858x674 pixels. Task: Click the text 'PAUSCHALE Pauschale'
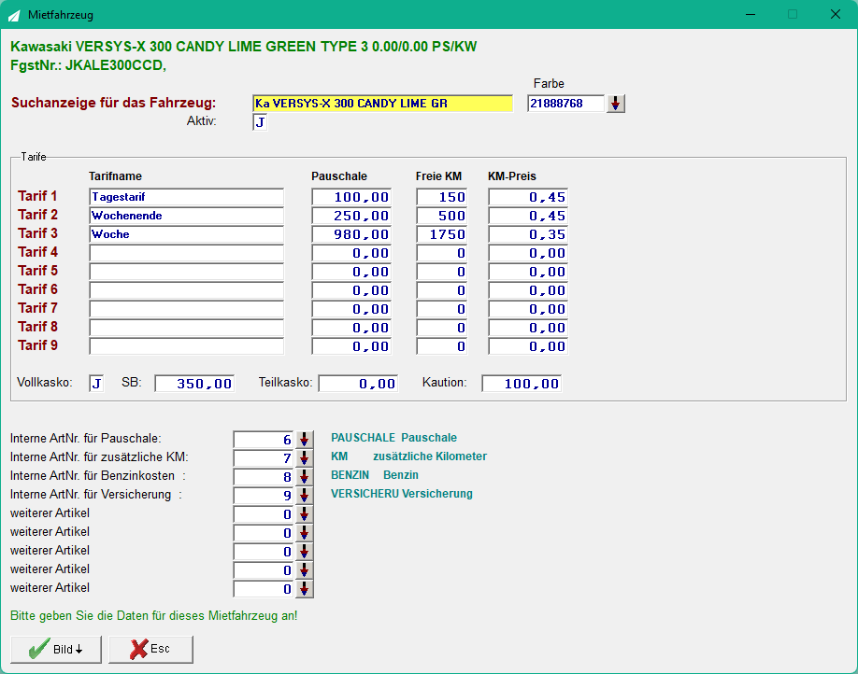pyautogui.click(x=394, y=437)
